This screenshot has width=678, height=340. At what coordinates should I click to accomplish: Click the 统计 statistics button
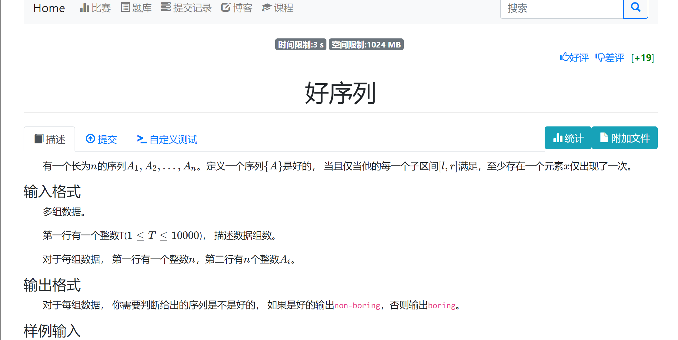pyautogui.click(x=568, y=138)
